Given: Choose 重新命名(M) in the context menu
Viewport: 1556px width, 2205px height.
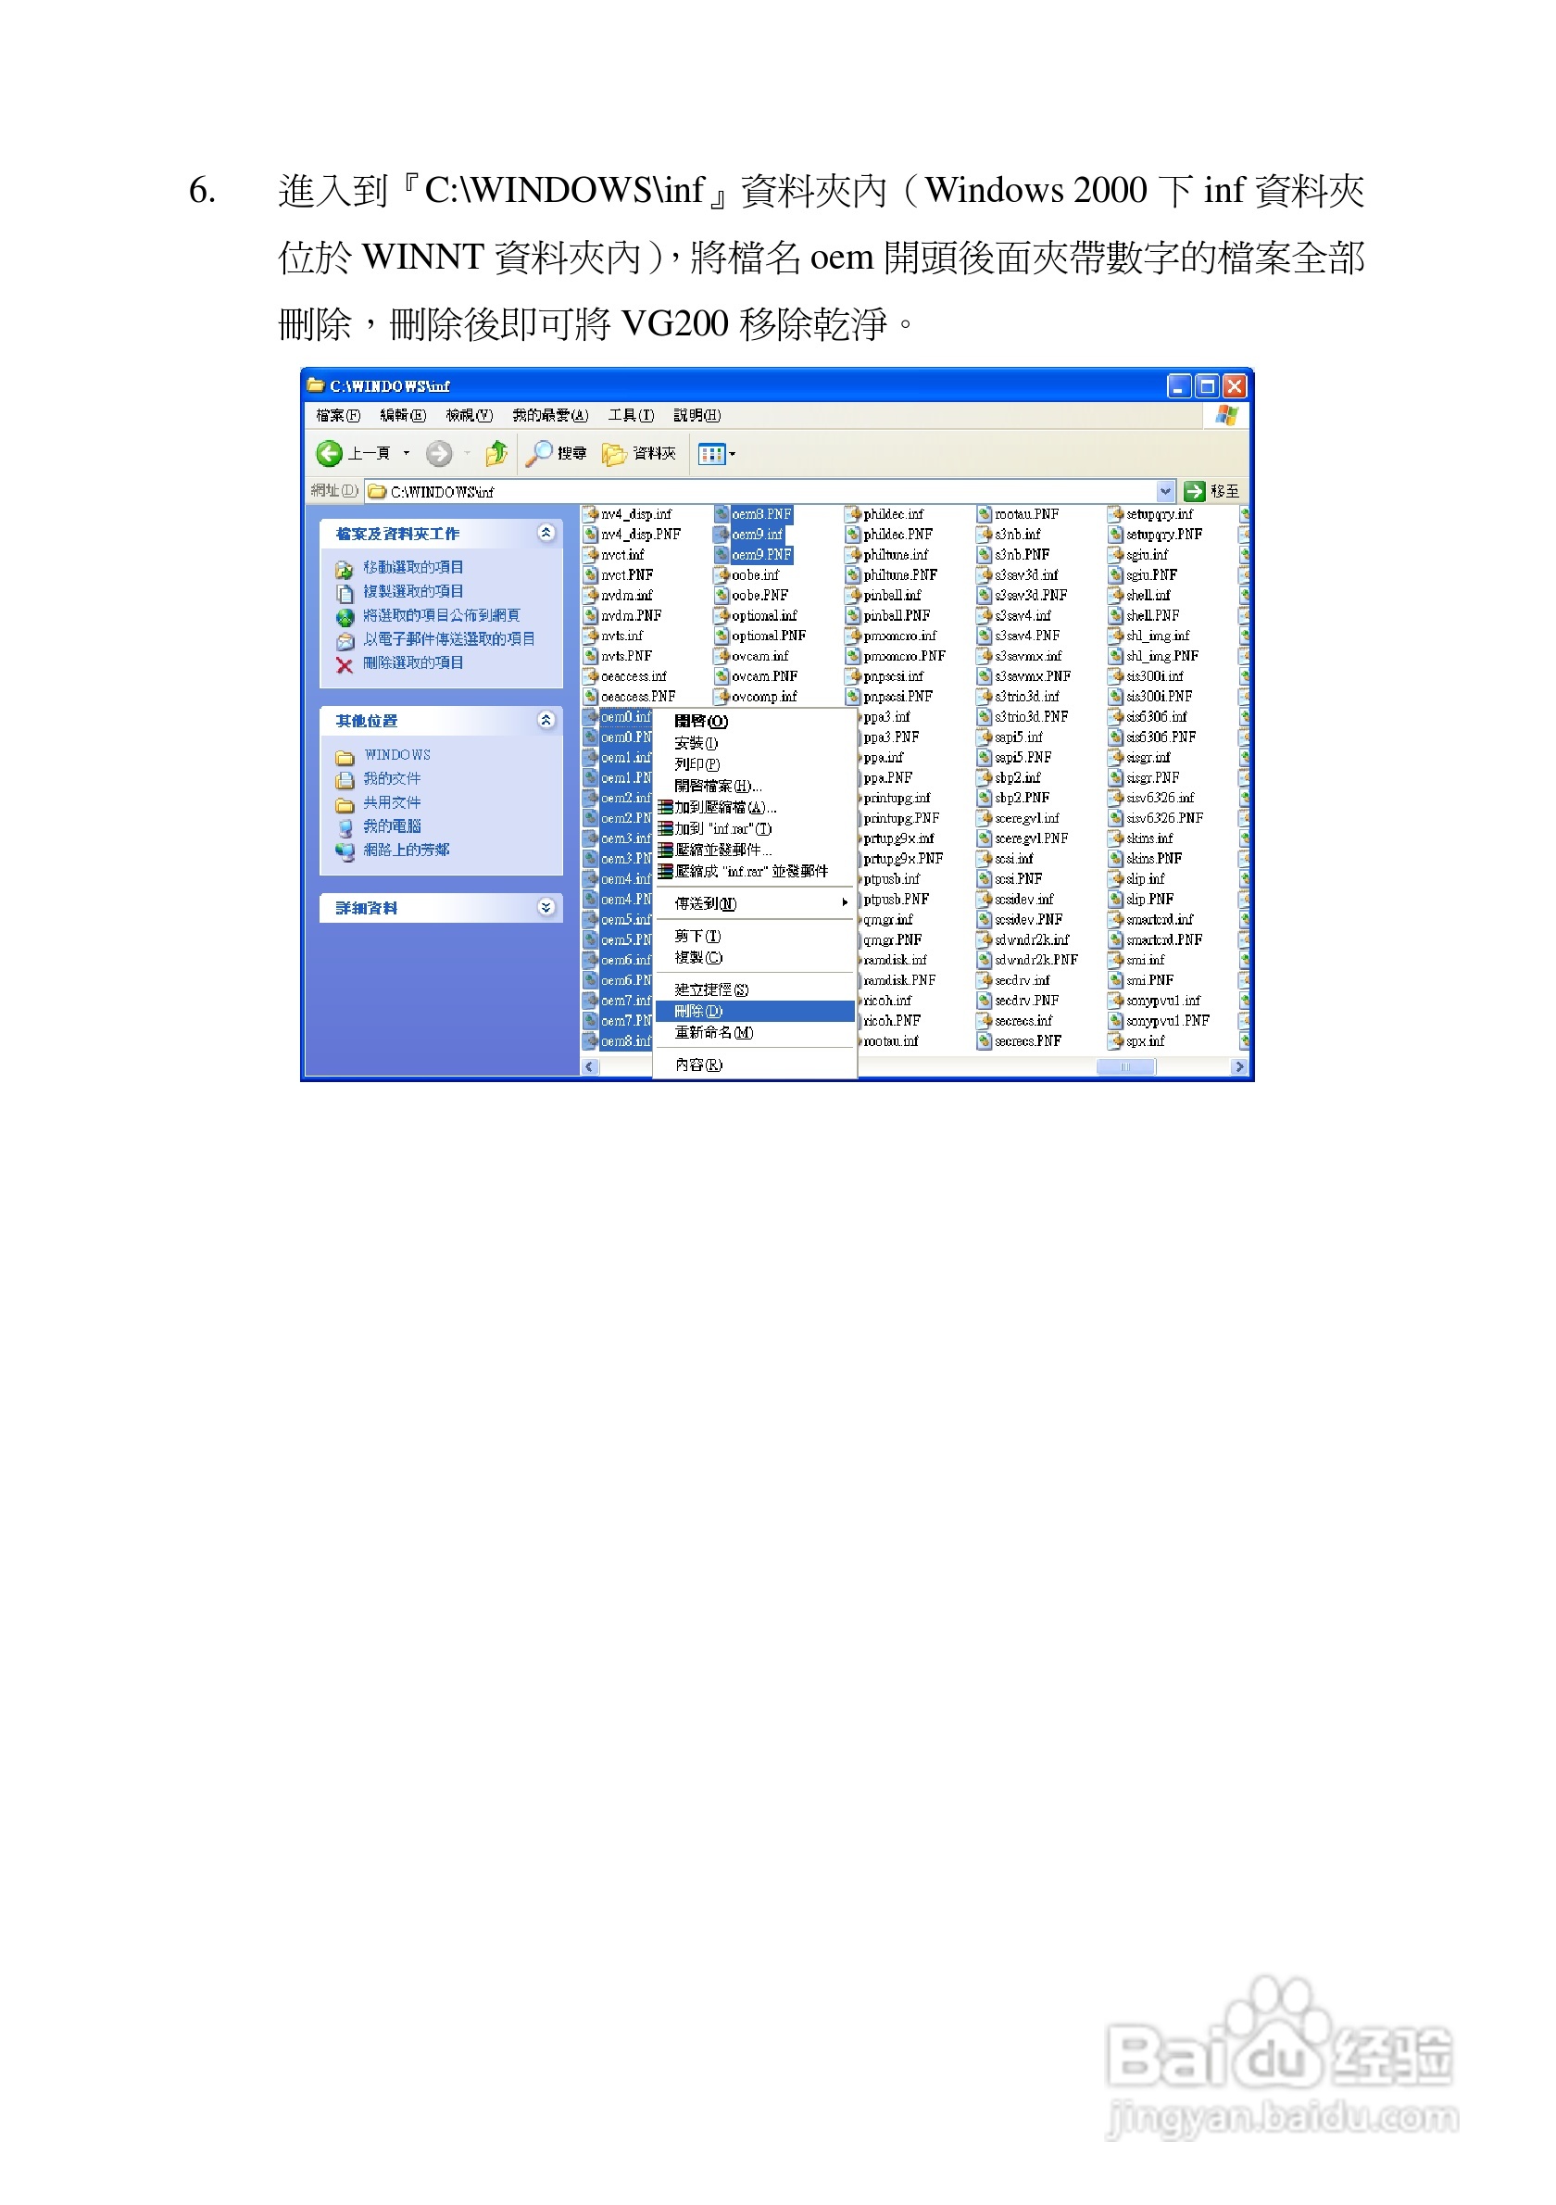Looking at the screenshot, I should pos(755,1032).
